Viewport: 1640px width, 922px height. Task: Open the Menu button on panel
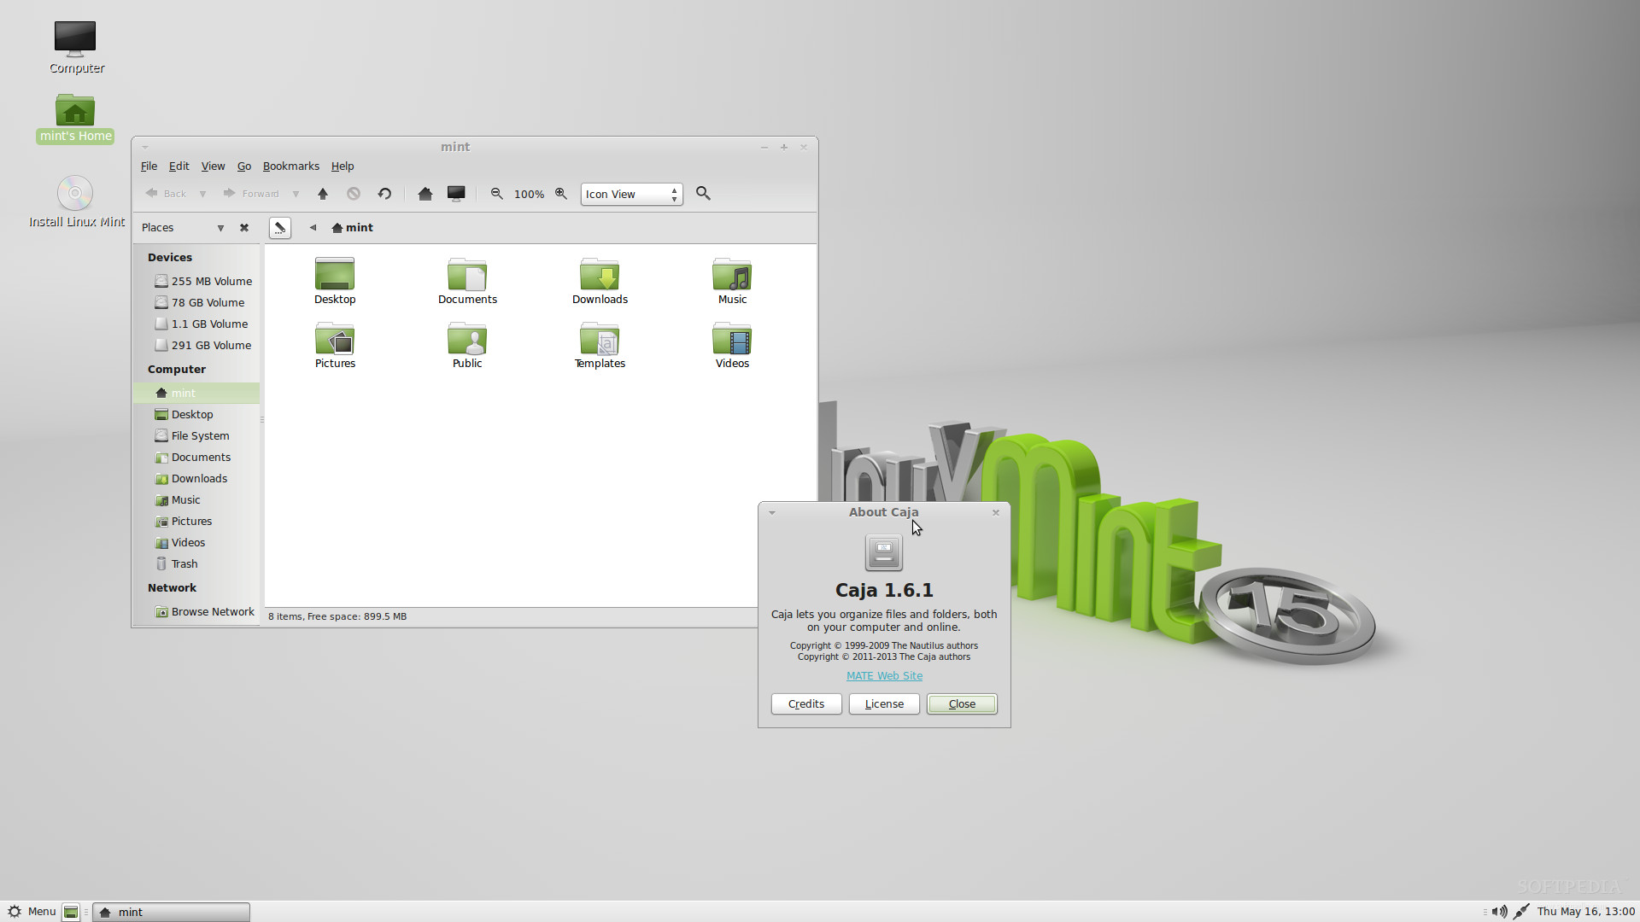pos(32,912)
